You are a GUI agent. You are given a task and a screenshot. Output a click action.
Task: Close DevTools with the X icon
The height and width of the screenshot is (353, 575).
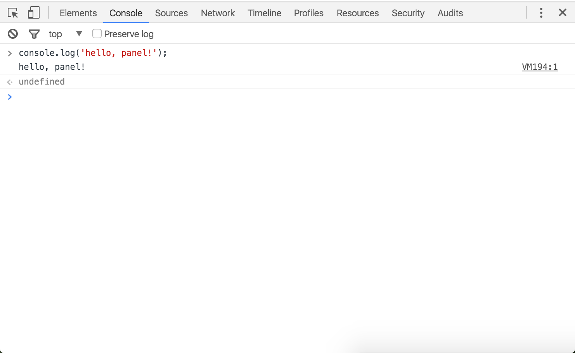(562, 12)
